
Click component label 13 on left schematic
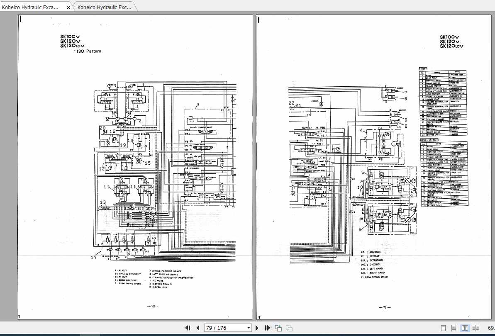pos(103,202)
